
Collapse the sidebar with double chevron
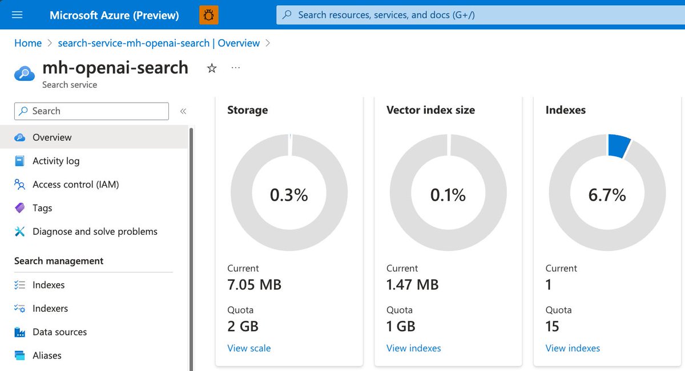[x=183, y=111]
